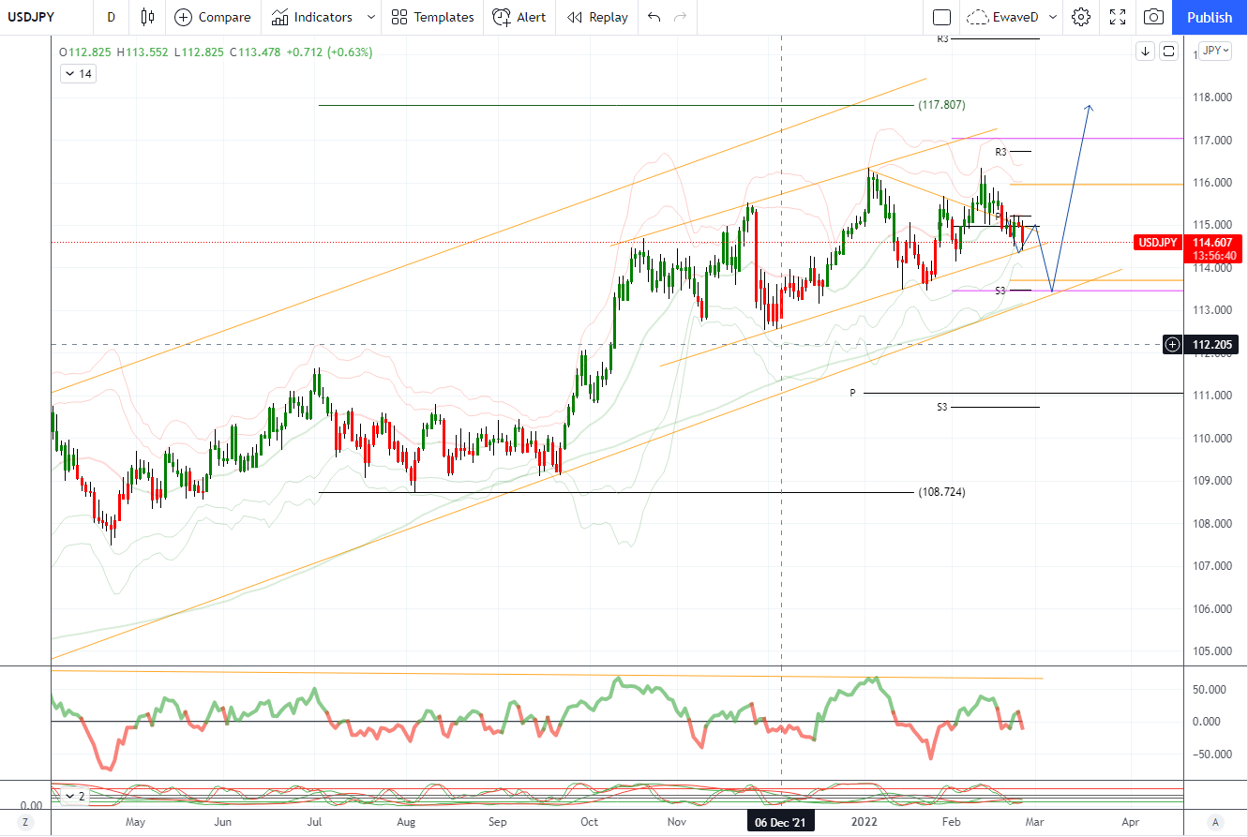Click the Z timezone button
The image size is (1248, 837).
(26, 822)
